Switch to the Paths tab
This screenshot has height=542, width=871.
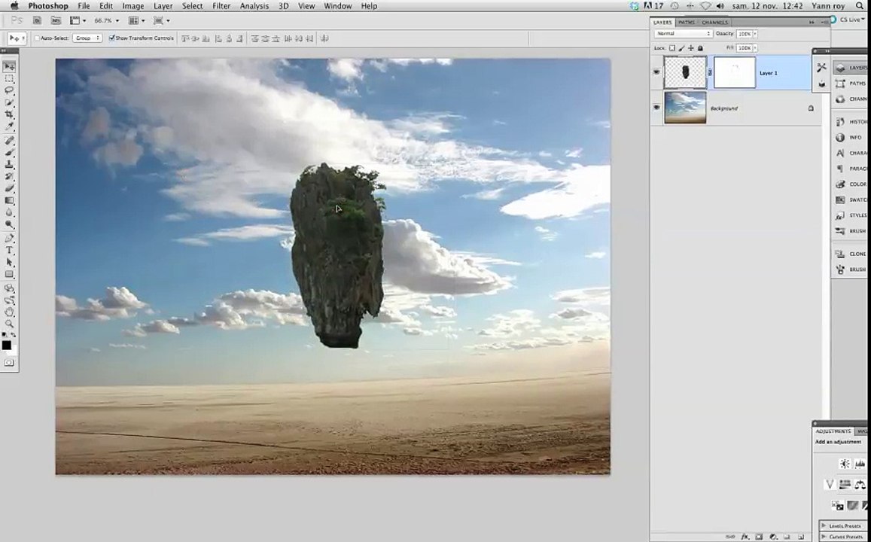[x=687, y=23]
